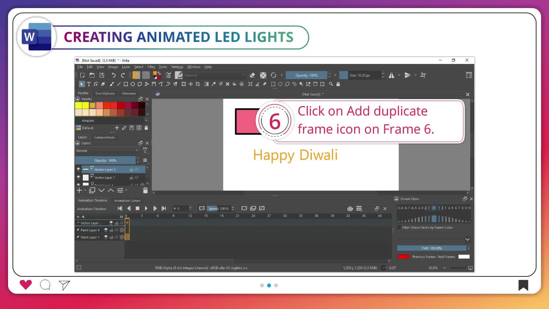549x309 pixels.
Task: Switch to Tool Options tab
Action: tap(105, 93)
